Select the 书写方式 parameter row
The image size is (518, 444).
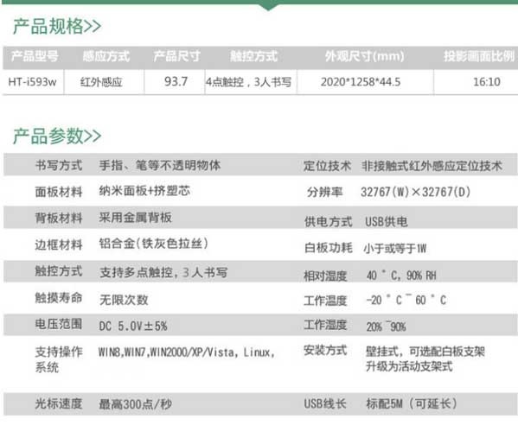[260, 165]
